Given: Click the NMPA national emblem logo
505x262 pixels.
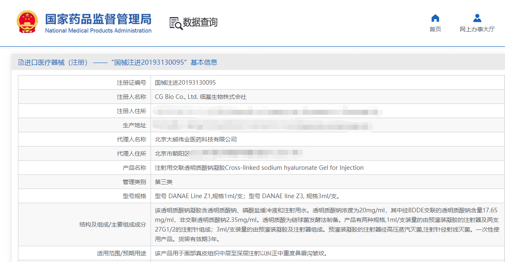Looking at the screenshot, I should (27, 22).
